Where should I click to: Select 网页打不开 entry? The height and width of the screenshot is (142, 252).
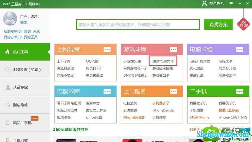point(95,68)
